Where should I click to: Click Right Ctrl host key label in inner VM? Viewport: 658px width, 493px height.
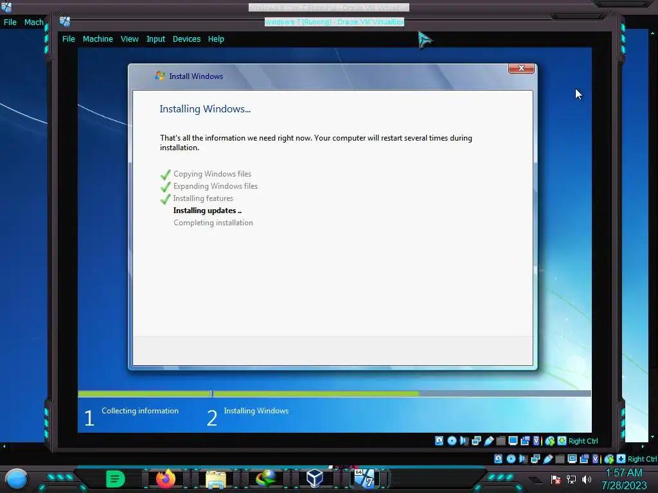tap(583, 441)
